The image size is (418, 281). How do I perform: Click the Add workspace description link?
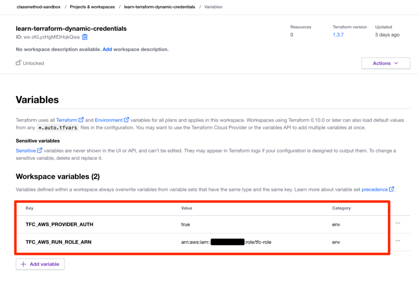[107, 49]
